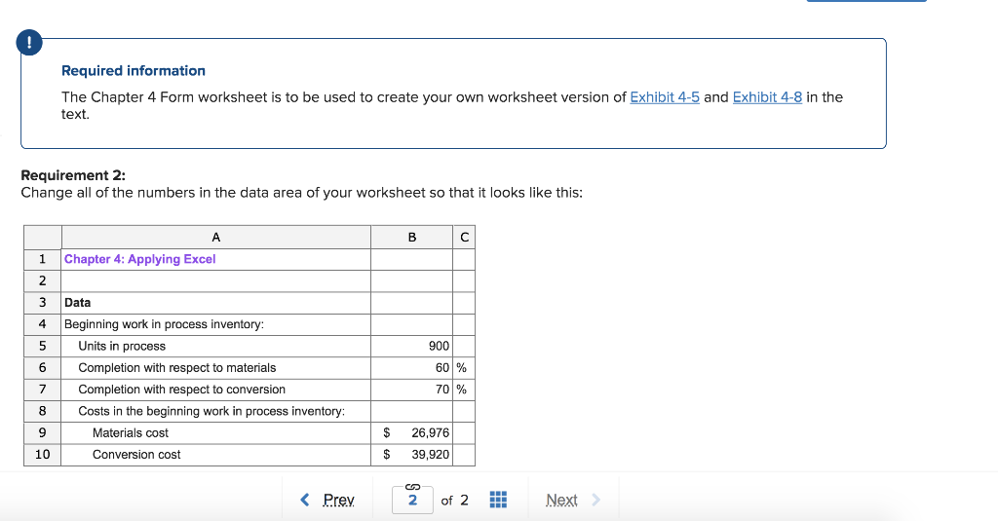Click the 'Requirement 2:' heading

pyautogui.click(x=73, y=175)
